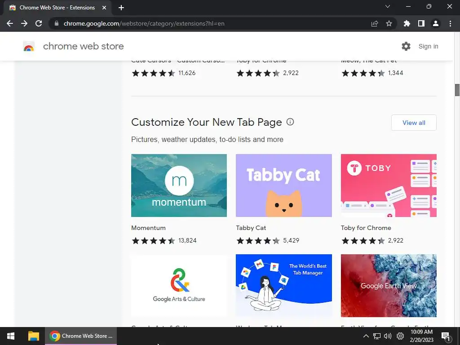Open the taskbar clock and calendar
Viewport: 460px width, 345px height.
pos(421,336)
